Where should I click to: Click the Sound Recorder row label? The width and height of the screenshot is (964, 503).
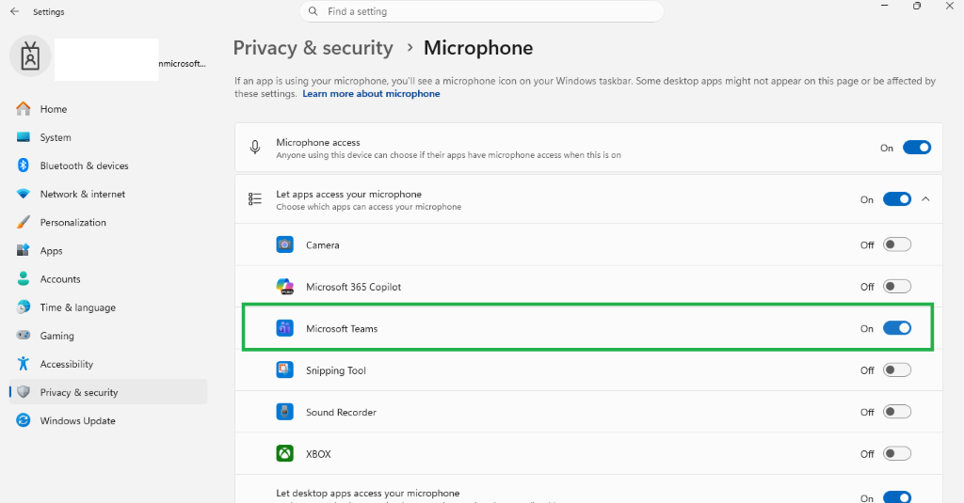[x=341, y=412]
